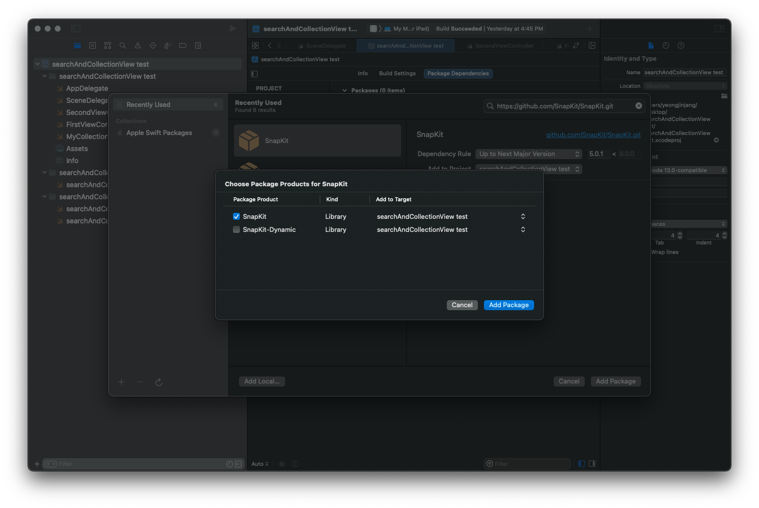Screen dimensions: 759x508
Task: Open the Dependency Rule dropdown
Action: (529, 154)
